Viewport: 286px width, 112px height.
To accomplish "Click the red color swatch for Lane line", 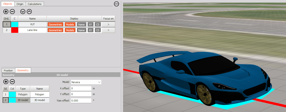I will click(15, 30).
